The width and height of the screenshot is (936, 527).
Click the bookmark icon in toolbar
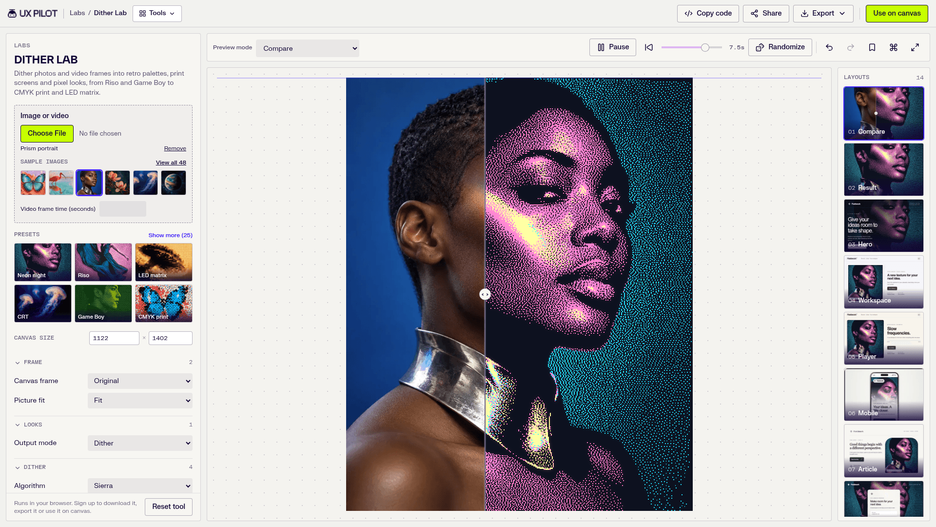[x=872, y=47]
